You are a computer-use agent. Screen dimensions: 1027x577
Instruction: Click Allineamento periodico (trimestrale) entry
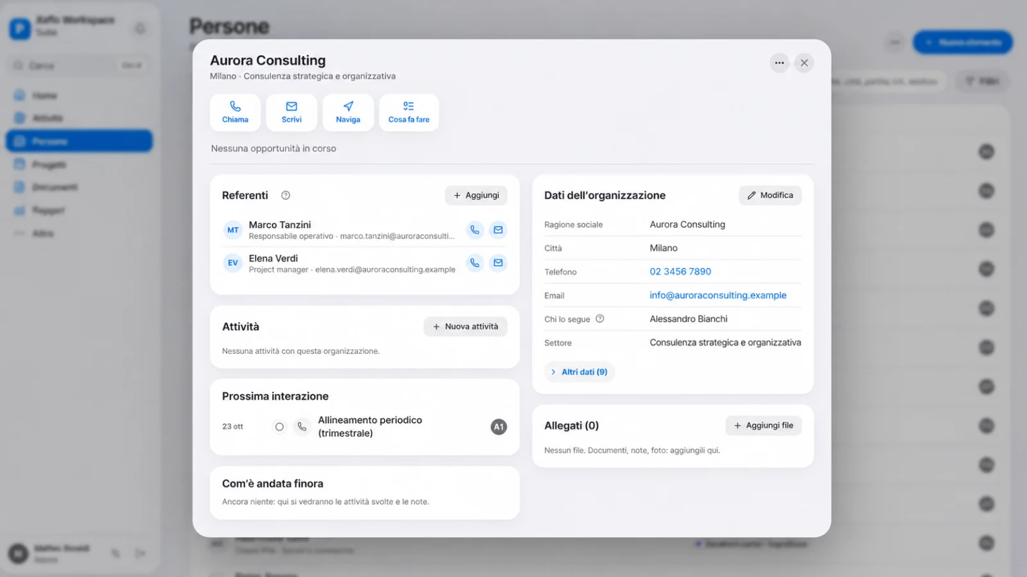click(370, 426)
